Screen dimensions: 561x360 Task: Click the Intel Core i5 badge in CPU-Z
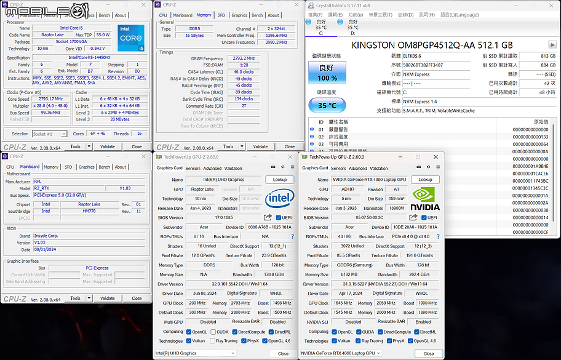pos(130,38)
